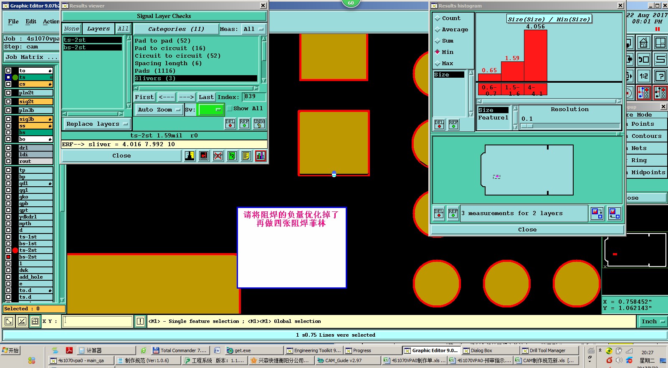Select Slivers (3) category
The image size is (668, 368).
[195, 79]
